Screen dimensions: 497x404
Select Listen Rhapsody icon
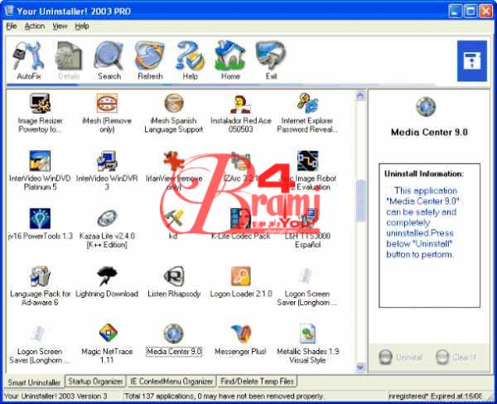click(x=174, y=276)
